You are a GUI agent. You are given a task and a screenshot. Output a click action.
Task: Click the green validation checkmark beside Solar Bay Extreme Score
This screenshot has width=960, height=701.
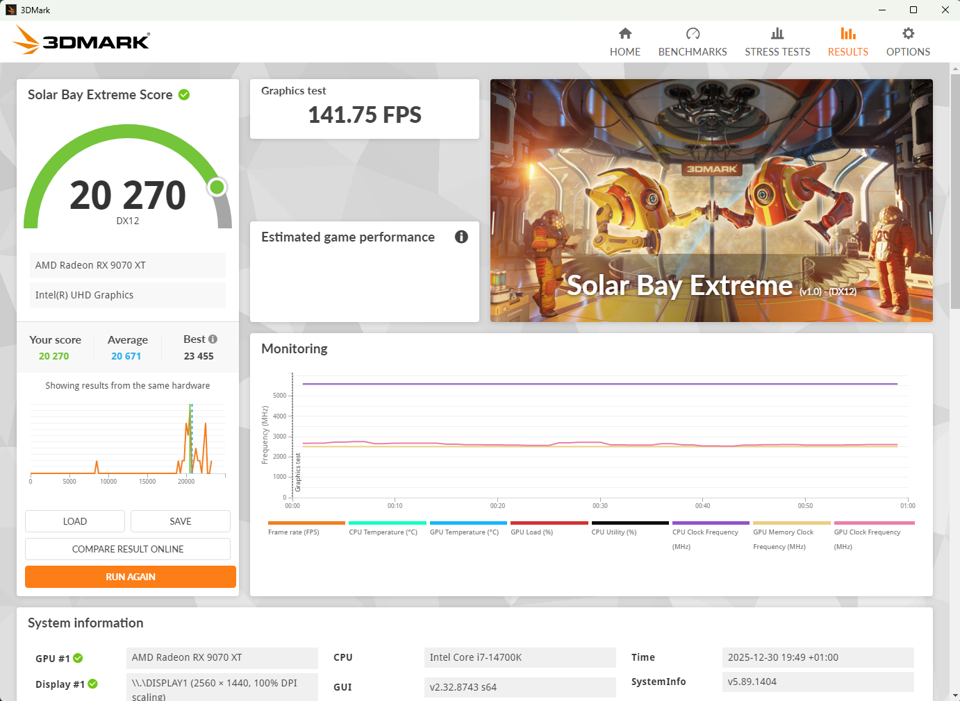point(184,94)
